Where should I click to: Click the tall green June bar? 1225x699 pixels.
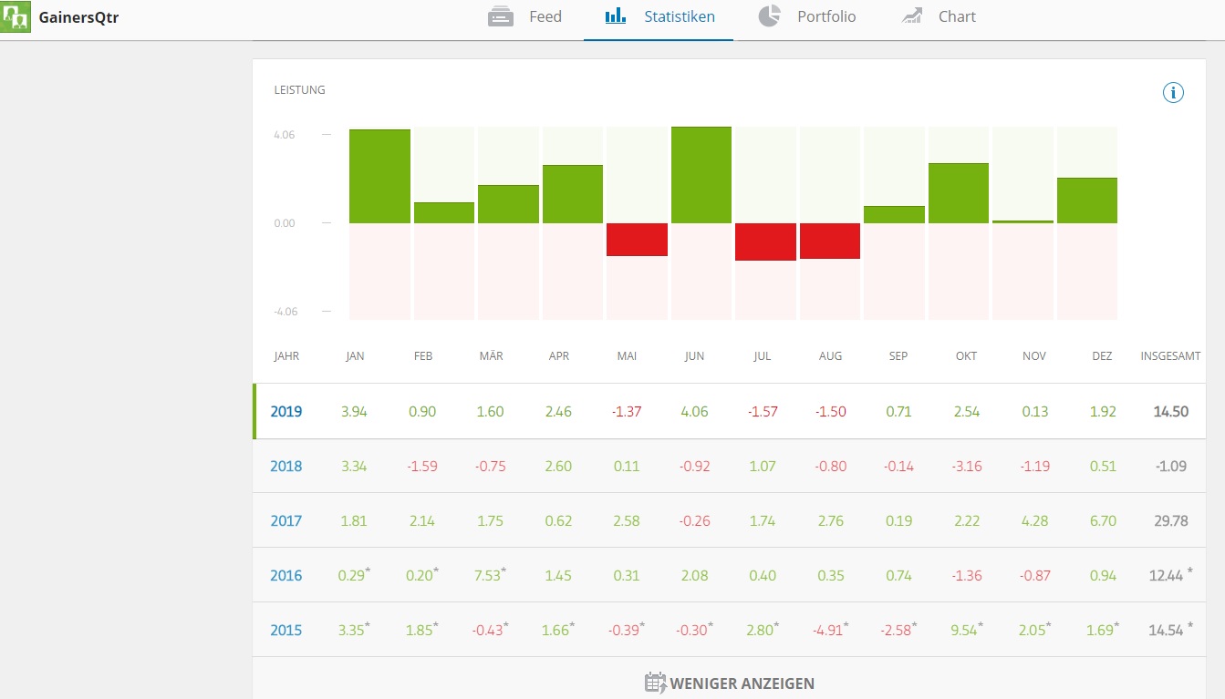701,175
